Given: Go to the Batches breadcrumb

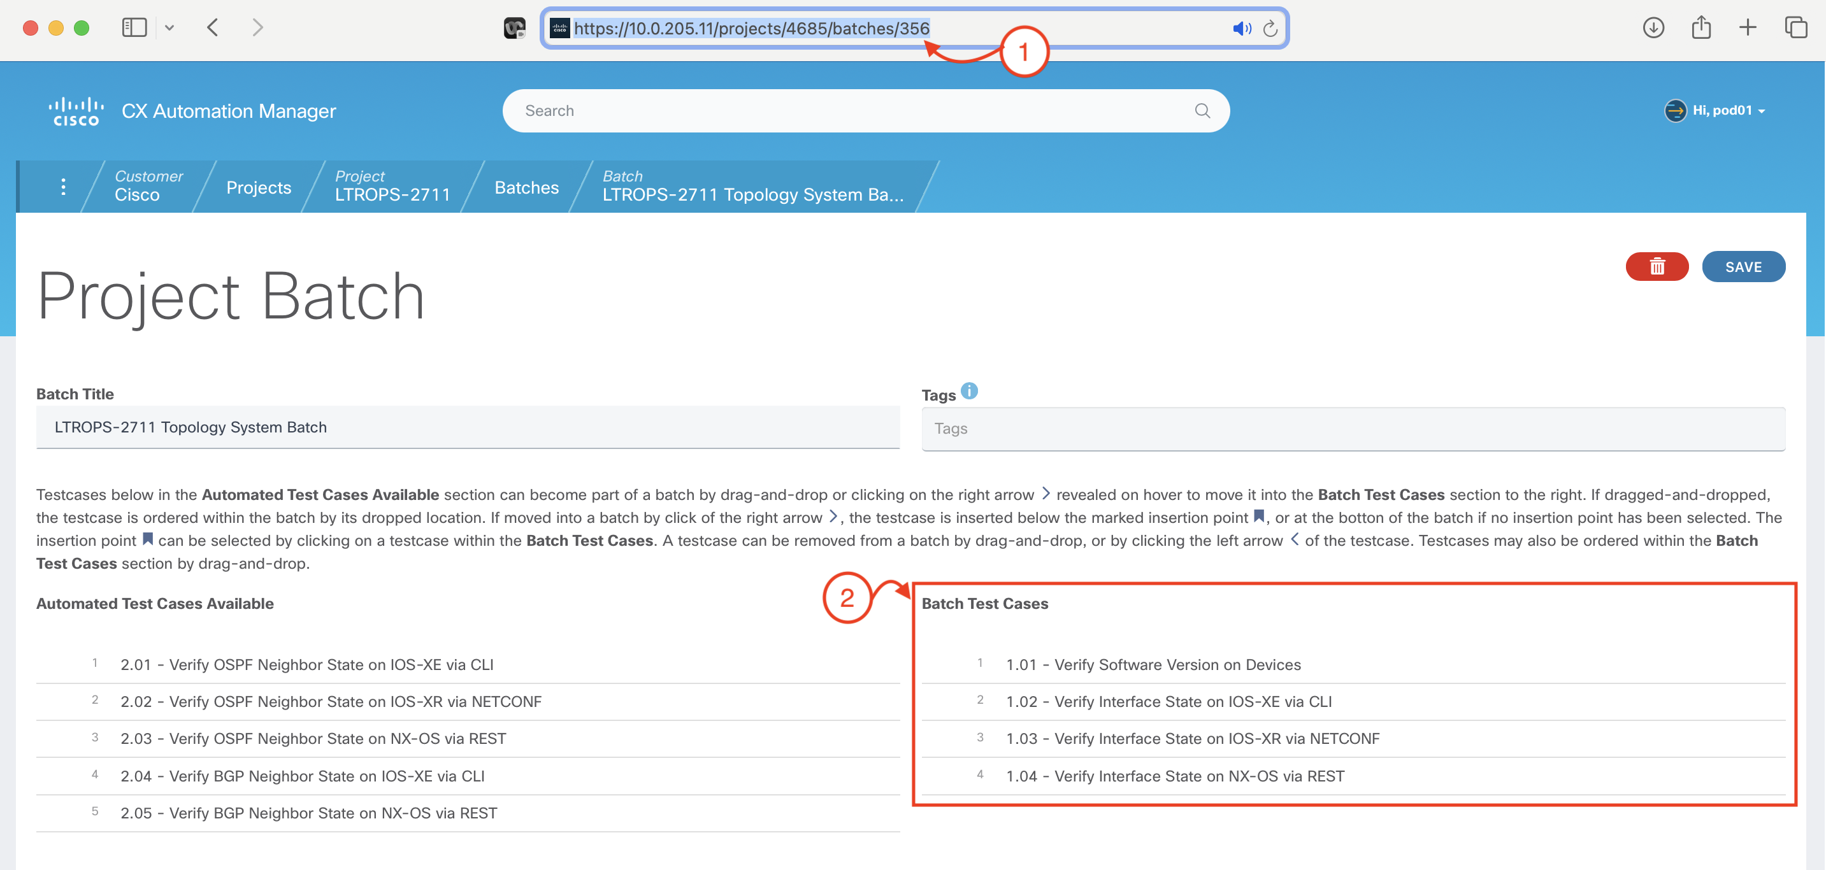Looking at the screenshot, I should click(526, 187).
